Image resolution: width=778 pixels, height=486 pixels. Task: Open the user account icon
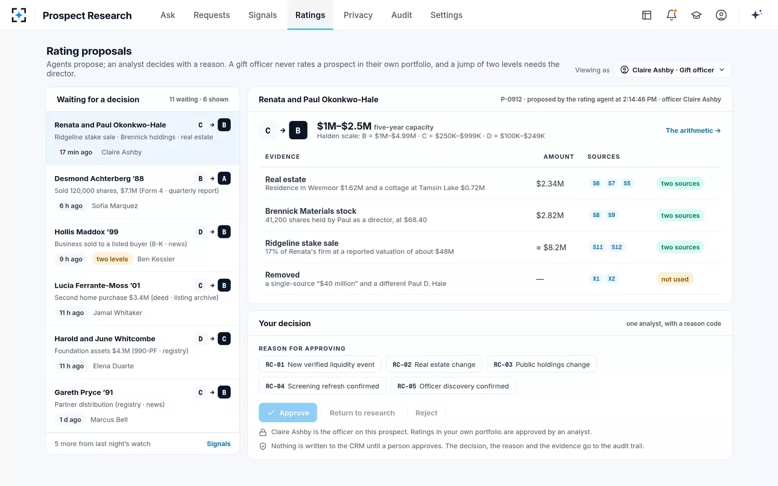(721, 15)
